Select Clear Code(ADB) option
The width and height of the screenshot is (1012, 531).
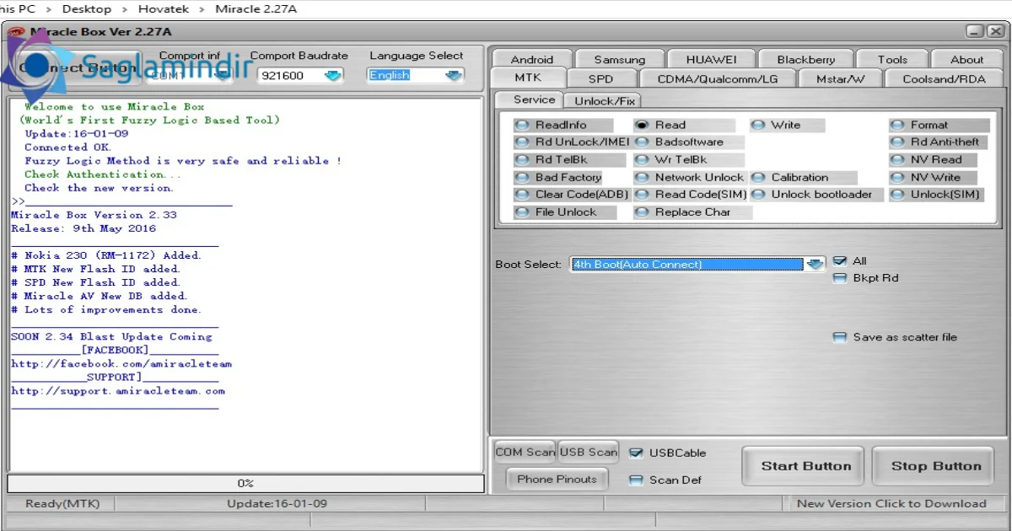[x=572, y=194]
